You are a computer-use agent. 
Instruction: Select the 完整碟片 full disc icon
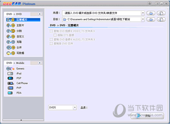[x=11, y=20]
